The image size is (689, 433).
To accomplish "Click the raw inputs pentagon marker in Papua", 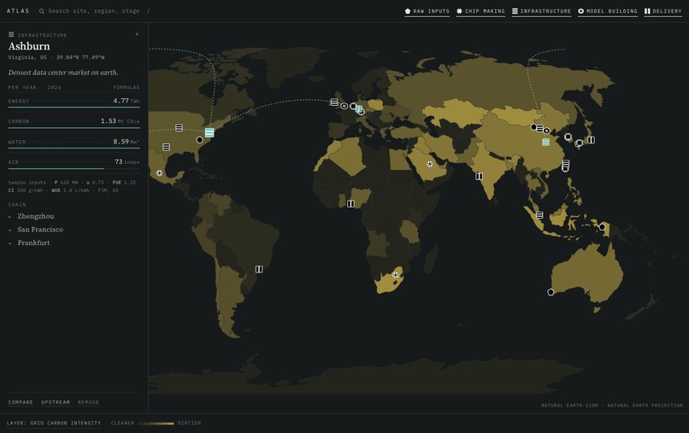I will [602, 227].
